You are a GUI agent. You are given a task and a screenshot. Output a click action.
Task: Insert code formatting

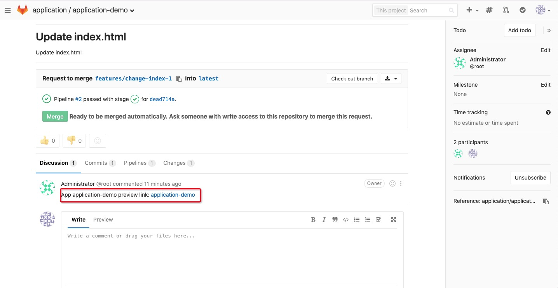[345, 220]
